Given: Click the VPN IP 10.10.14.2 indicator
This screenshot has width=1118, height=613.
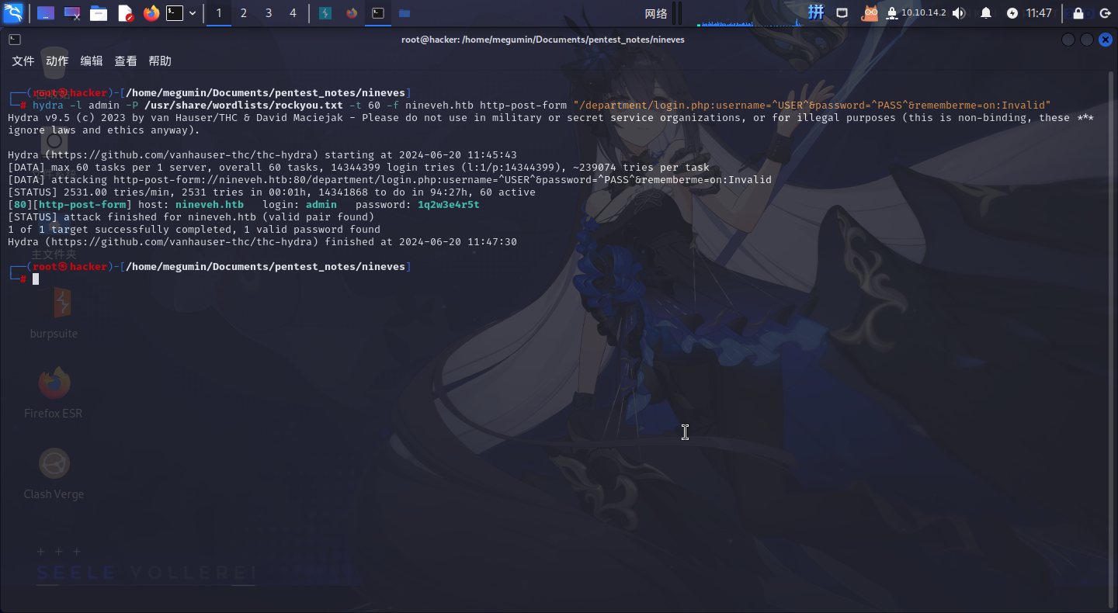Looking at the screenshot, I should (x=917, y=13).
